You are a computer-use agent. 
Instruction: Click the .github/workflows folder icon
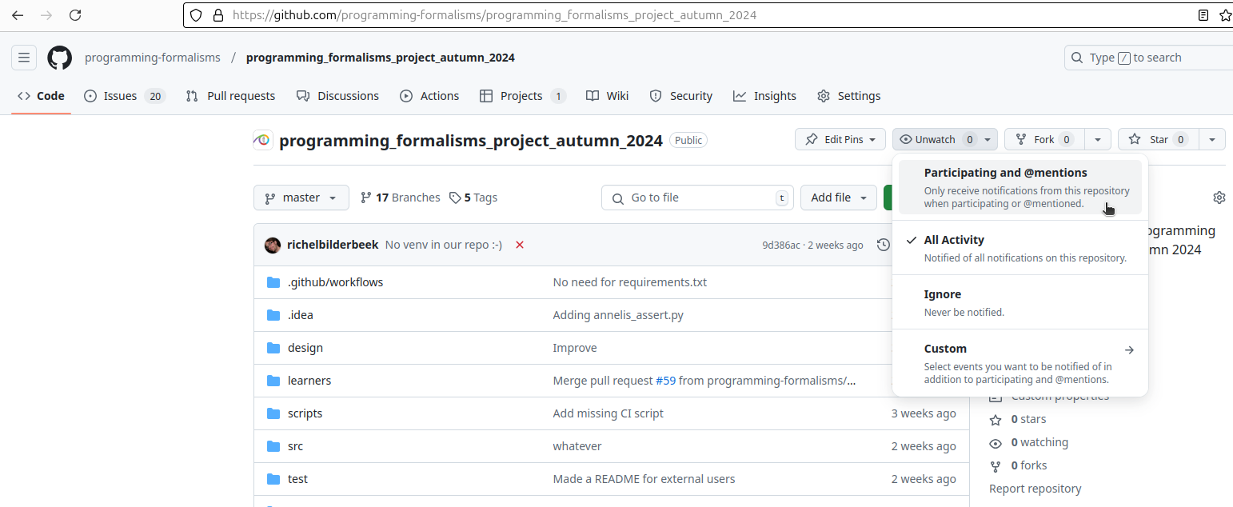273,282
